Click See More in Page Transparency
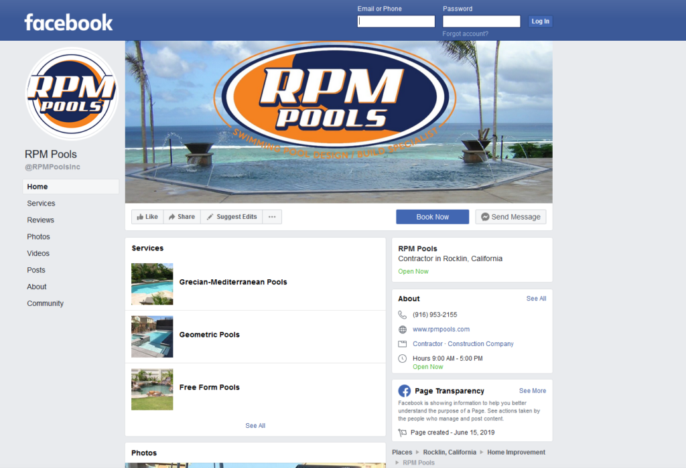Viewport: 686px width, 468px height. point(533,390)
